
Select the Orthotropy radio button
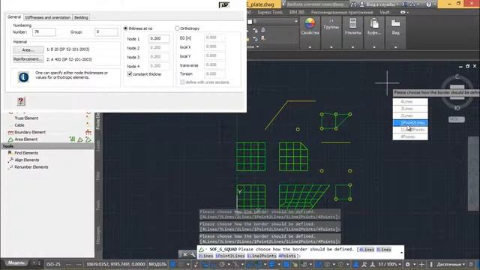(177, 28)
